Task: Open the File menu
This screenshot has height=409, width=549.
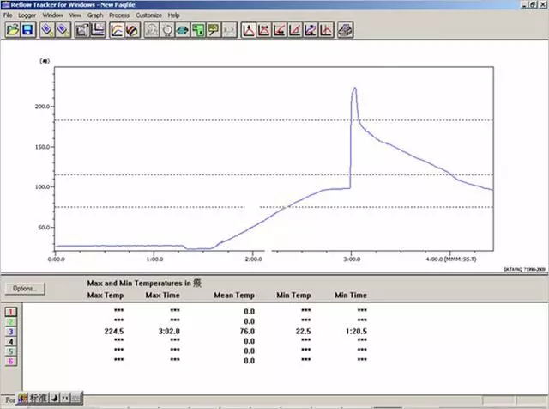Action: [x=8, y=15]
